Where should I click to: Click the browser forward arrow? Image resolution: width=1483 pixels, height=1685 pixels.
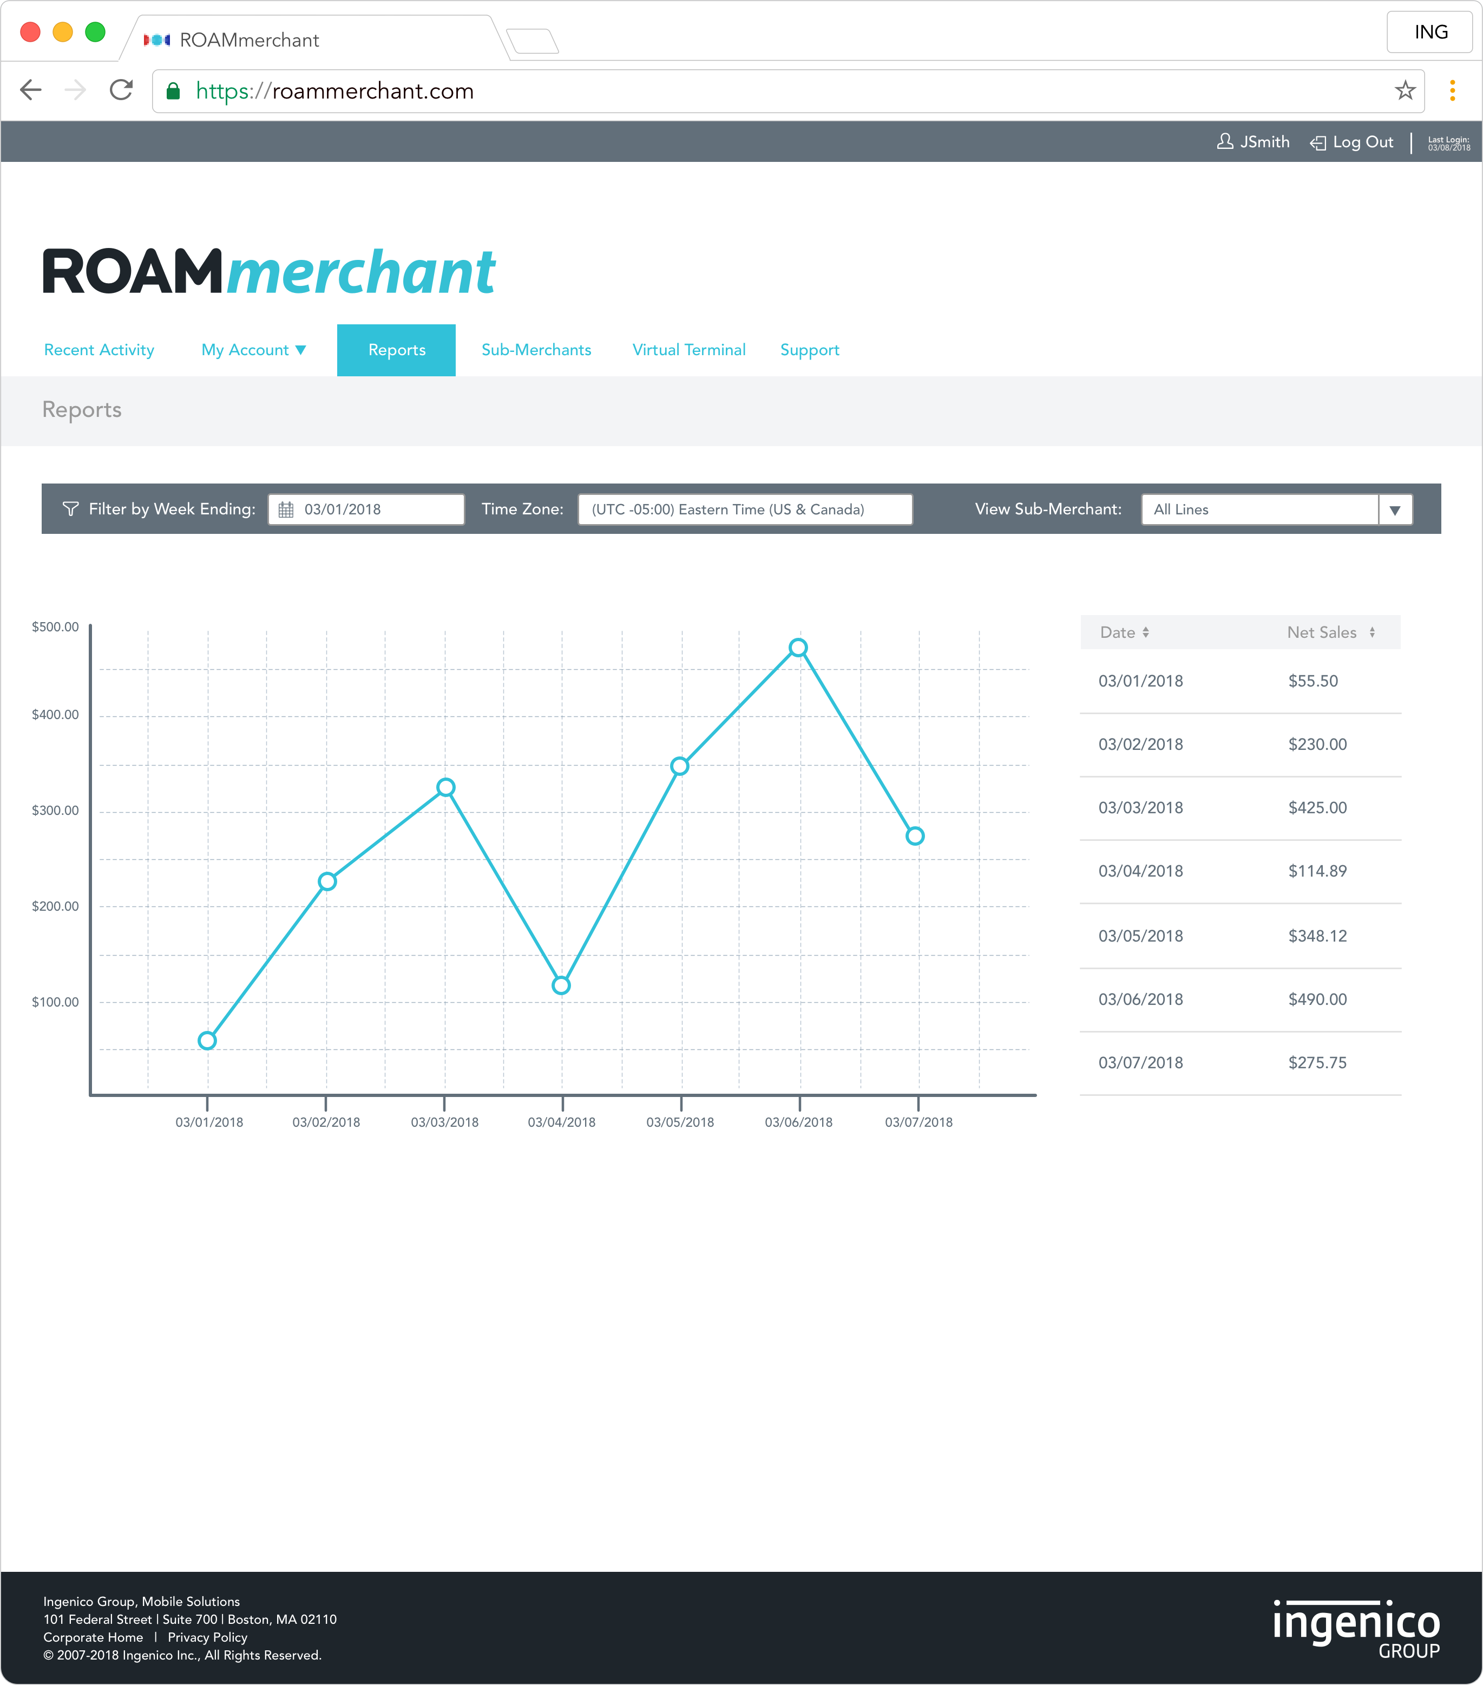click(x=75, y=90)
